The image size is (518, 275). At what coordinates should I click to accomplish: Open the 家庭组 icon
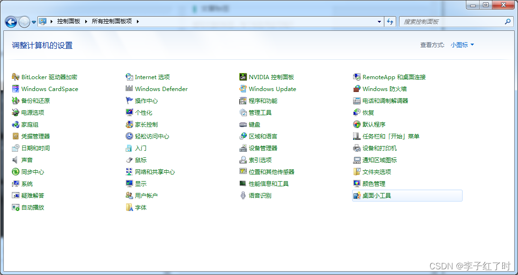pos(15,125)
